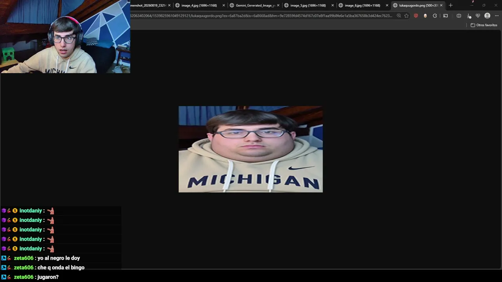
Task: Click the address bar URL field
Action: (261, 16)
